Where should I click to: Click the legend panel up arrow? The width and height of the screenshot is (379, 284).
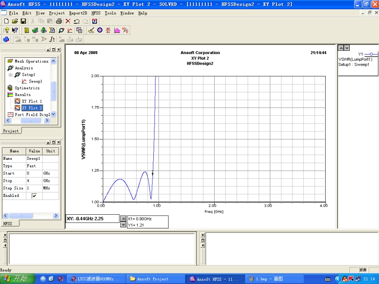pyautogui.click(x=341, y=48)
